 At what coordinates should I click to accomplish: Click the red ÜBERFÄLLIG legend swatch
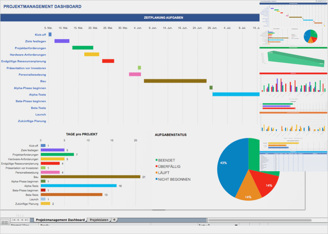(156, 166)
